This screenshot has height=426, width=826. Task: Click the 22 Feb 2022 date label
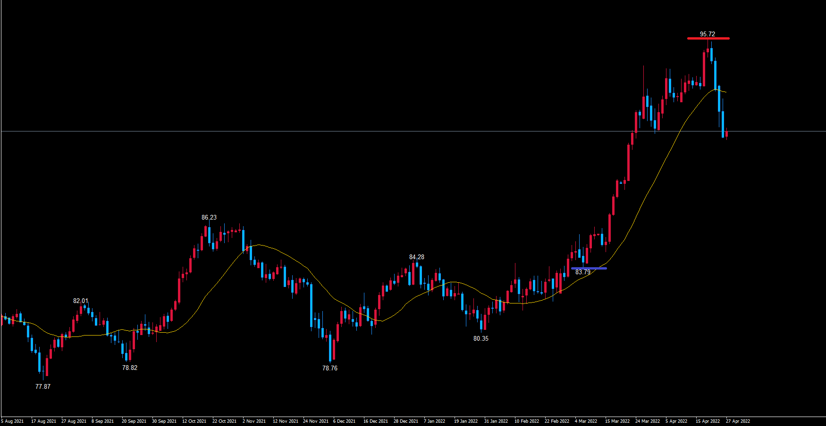coord(557,421)
